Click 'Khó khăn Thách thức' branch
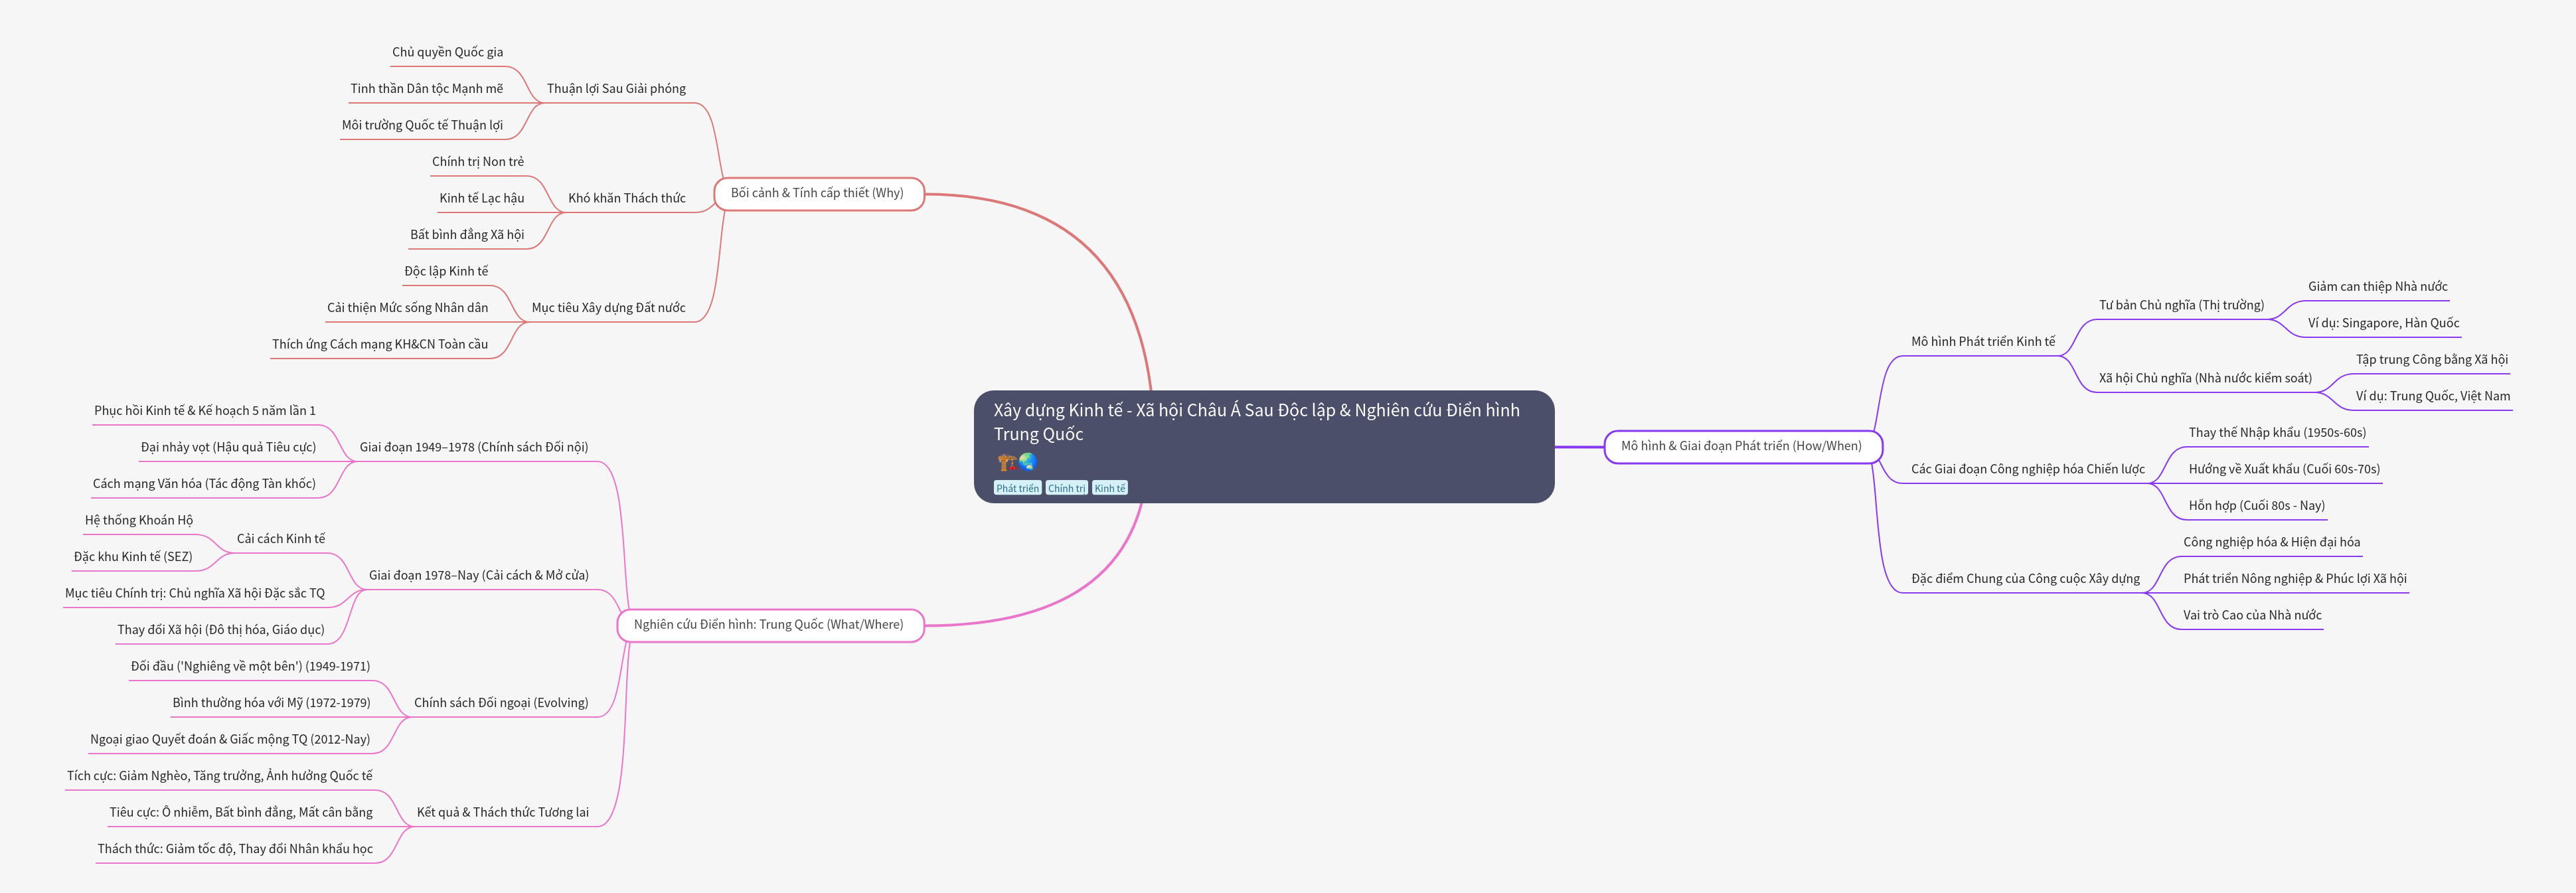Screen dimensions: 2576x893 coord(627,198)
